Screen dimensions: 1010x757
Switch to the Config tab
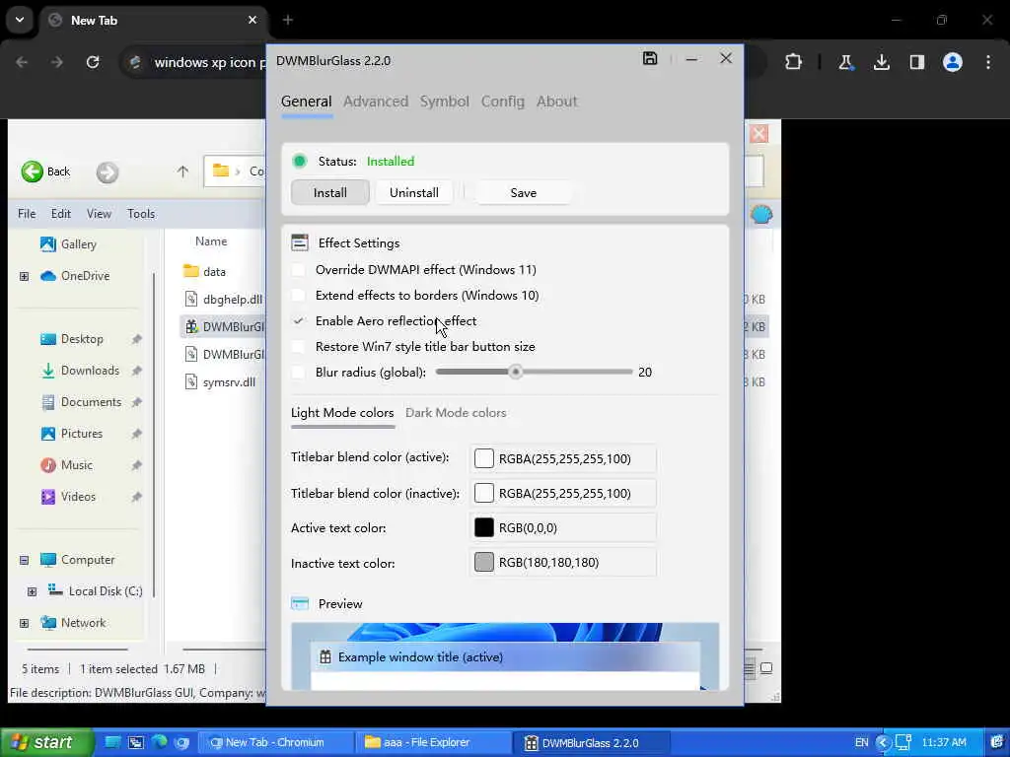502,102
